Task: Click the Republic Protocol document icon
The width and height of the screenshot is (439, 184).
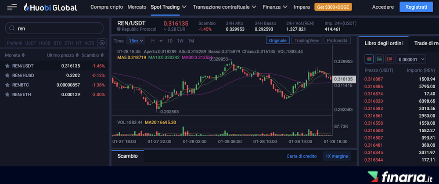Action: pyautogui.click(x=119, y=29)
